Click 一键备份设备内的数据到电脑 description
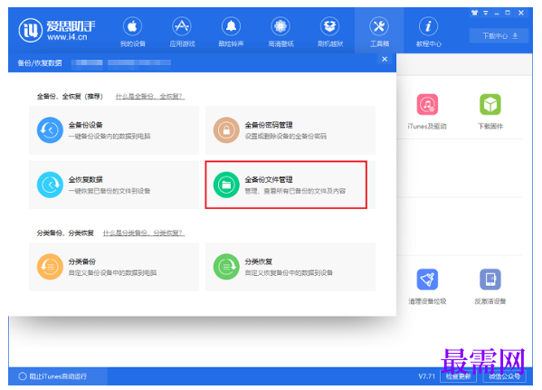The width and height of the screenshot is (542, 390). point(109,137)
